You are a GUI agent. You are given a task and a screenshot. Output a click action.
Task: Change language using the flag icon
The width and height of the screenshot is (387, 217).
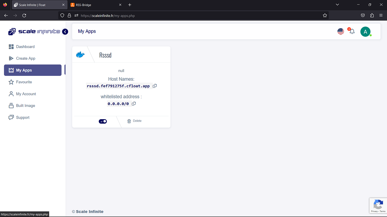click(x=341, y=31)
